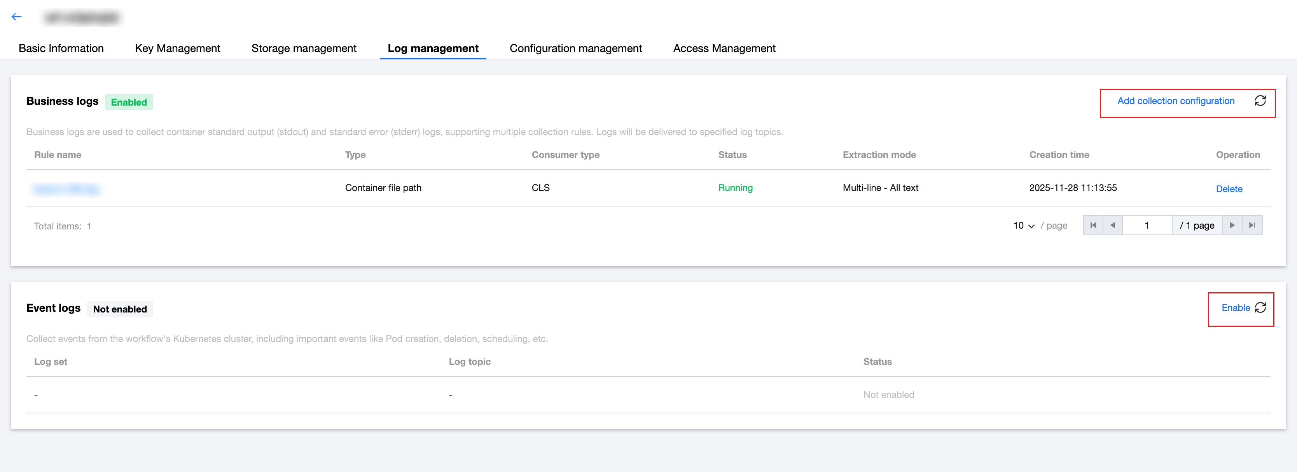Open the Access Management tab

[724, 48]
